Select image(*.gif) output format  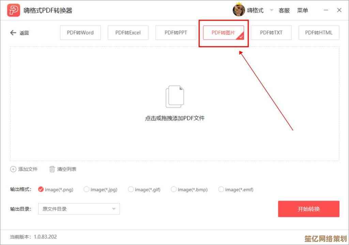[131, 189]
